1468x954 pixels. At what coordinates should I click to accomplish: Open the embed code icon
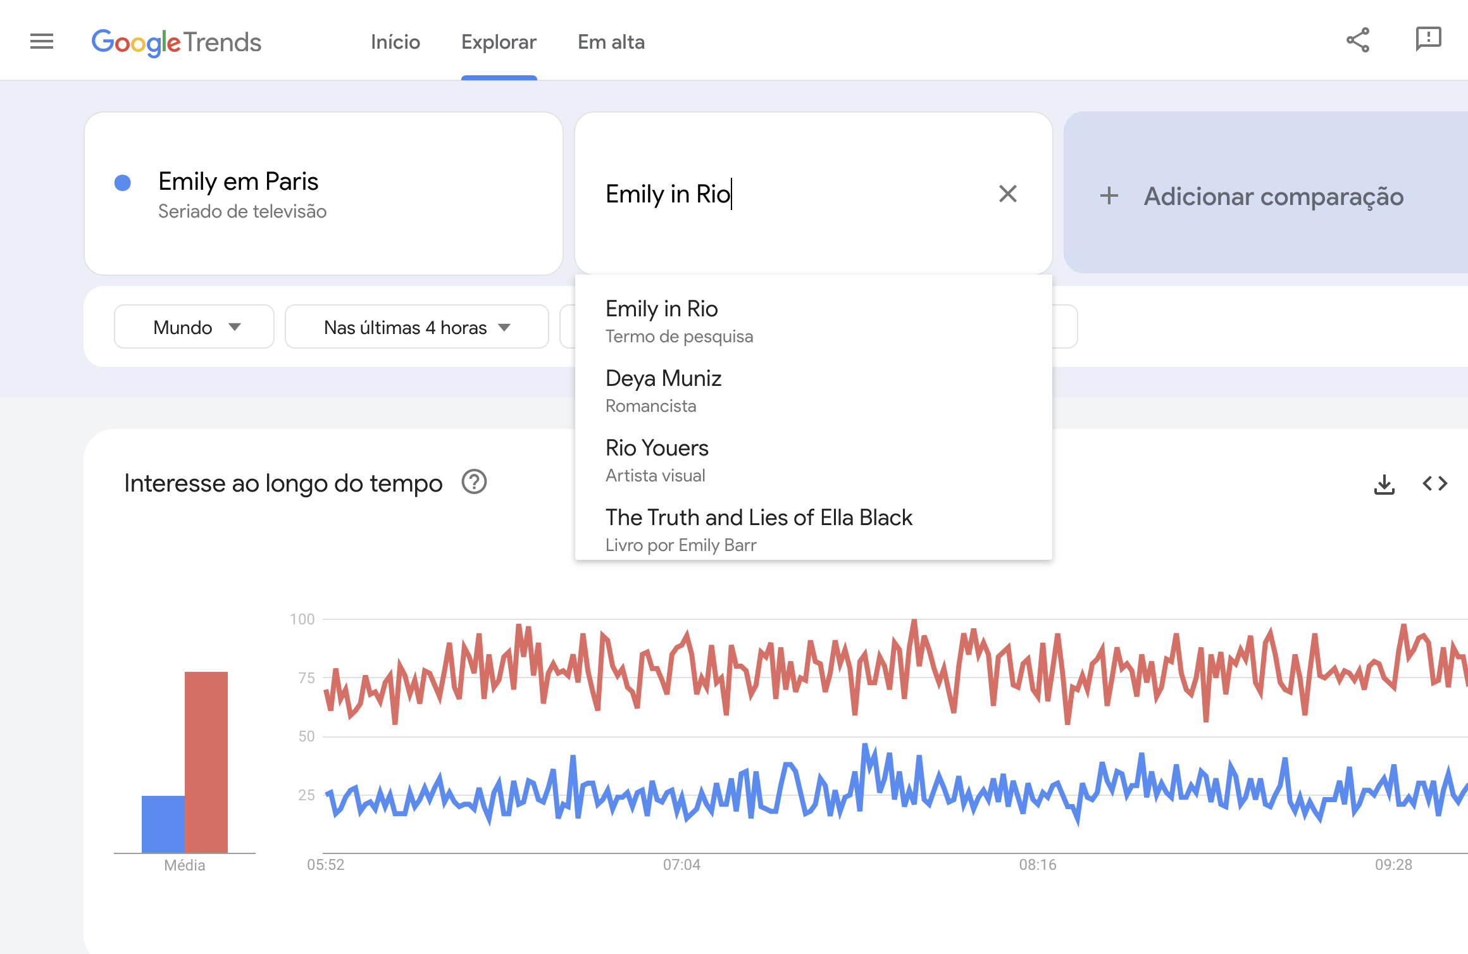pyautogui.click(x=1435, y=484)
